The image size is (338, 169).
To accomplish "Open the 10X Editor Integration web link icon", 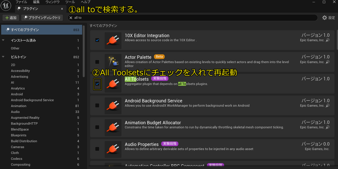I will pyautogui.click(x=328, y=40).
